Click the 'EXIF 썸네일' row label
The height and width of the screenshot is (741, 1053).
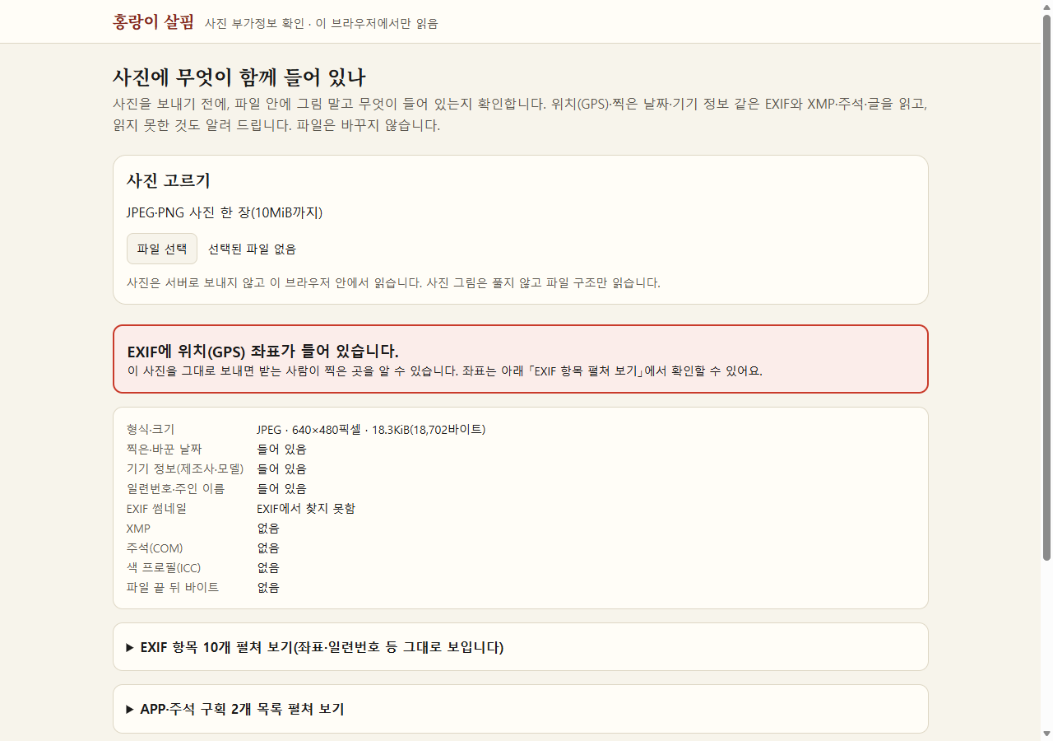point(157,509)
